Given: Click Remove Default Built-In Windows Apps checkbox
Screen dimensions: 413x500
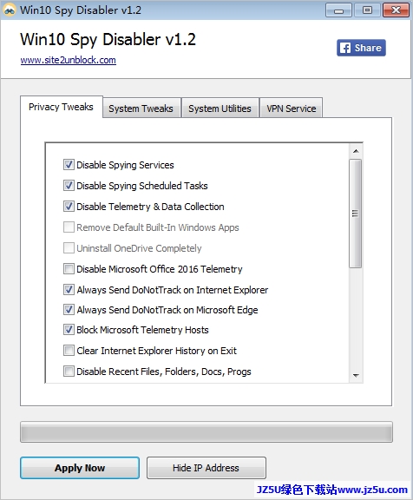Looking at the screenshot, I should click(x=69, y=227).
